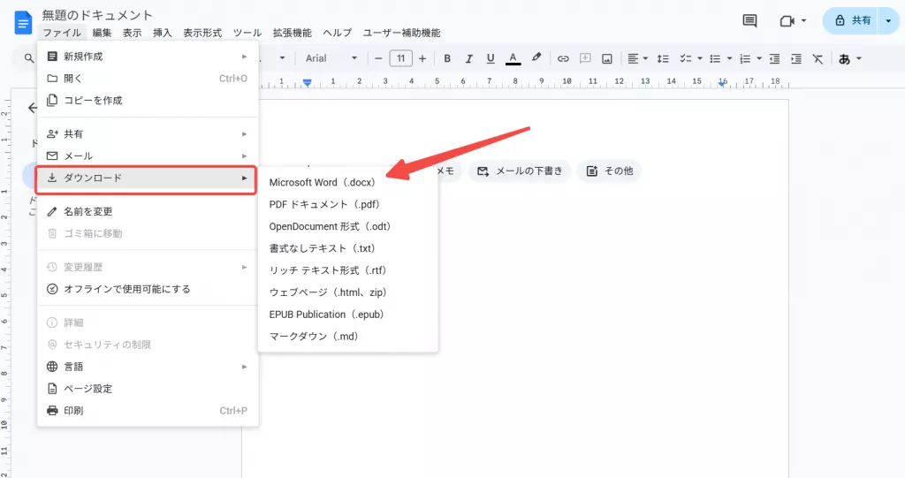
Task: Click the 共有 share button
Action: 853,21
